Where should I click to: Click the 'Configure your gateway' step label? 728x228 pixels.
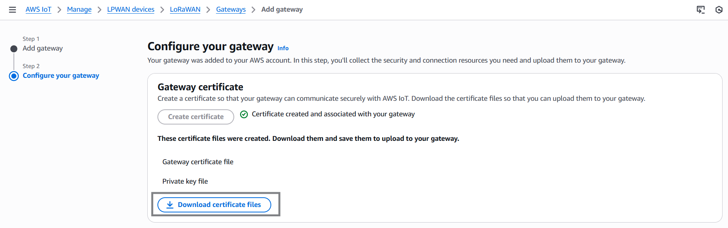[x=61, y=75]
